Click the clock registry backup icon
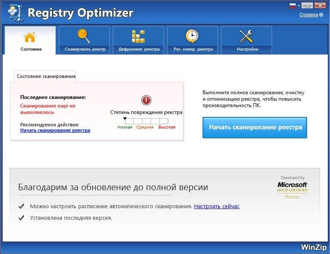The width and height of the screenshot is (330, 254). (192, 36)
